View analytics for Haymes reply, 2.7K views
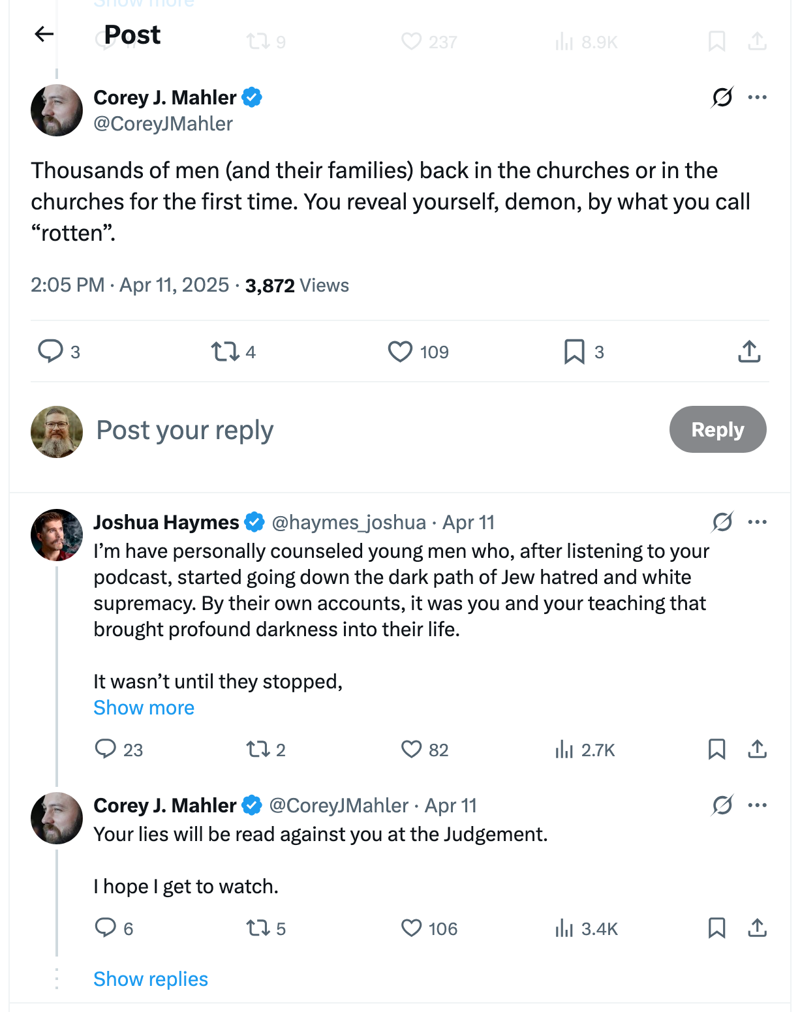This screenshot has width=800, height=1012. click(x=564, y=749)
